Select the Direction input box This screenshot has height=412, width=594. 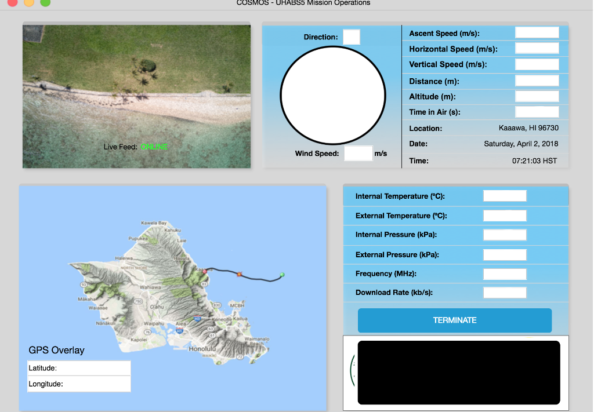351,37
